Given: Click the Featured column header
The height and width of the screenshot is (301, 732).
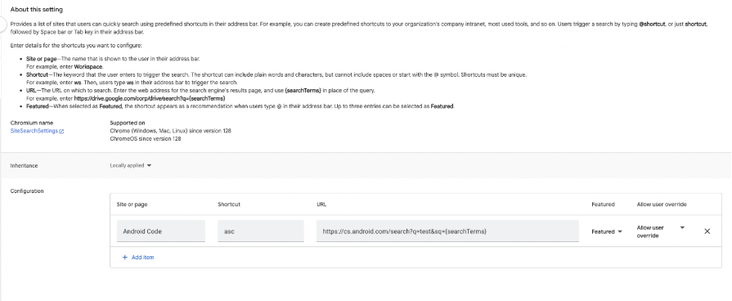Looking at the screenshot, I should pyautogui.click(x=603, y=204).
